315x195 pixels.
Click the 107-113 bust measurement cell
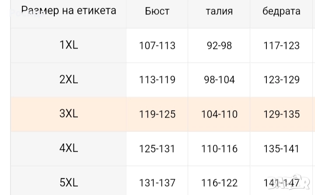[x=157, y=45]
